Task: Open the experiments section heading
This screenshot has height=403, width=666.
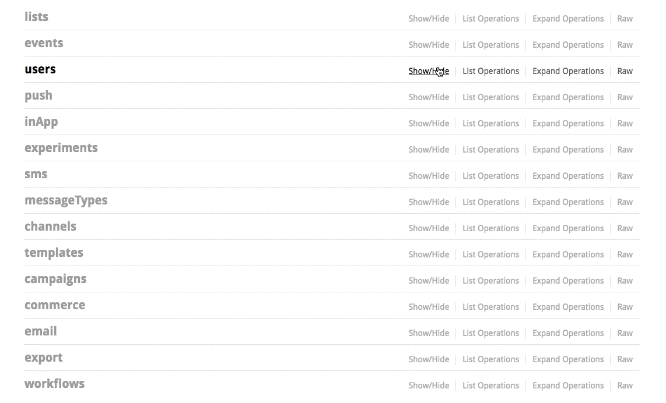Action: [61, 148]
